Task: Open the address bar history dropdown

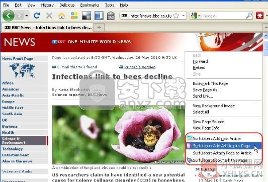Action: (184, 16)
